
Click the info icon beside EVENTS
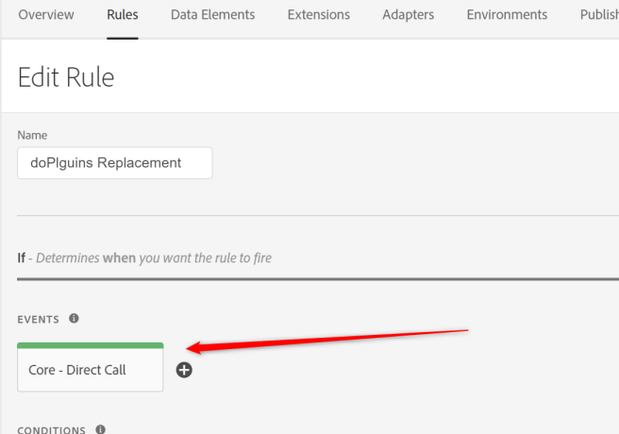click(x=74, y=319)
